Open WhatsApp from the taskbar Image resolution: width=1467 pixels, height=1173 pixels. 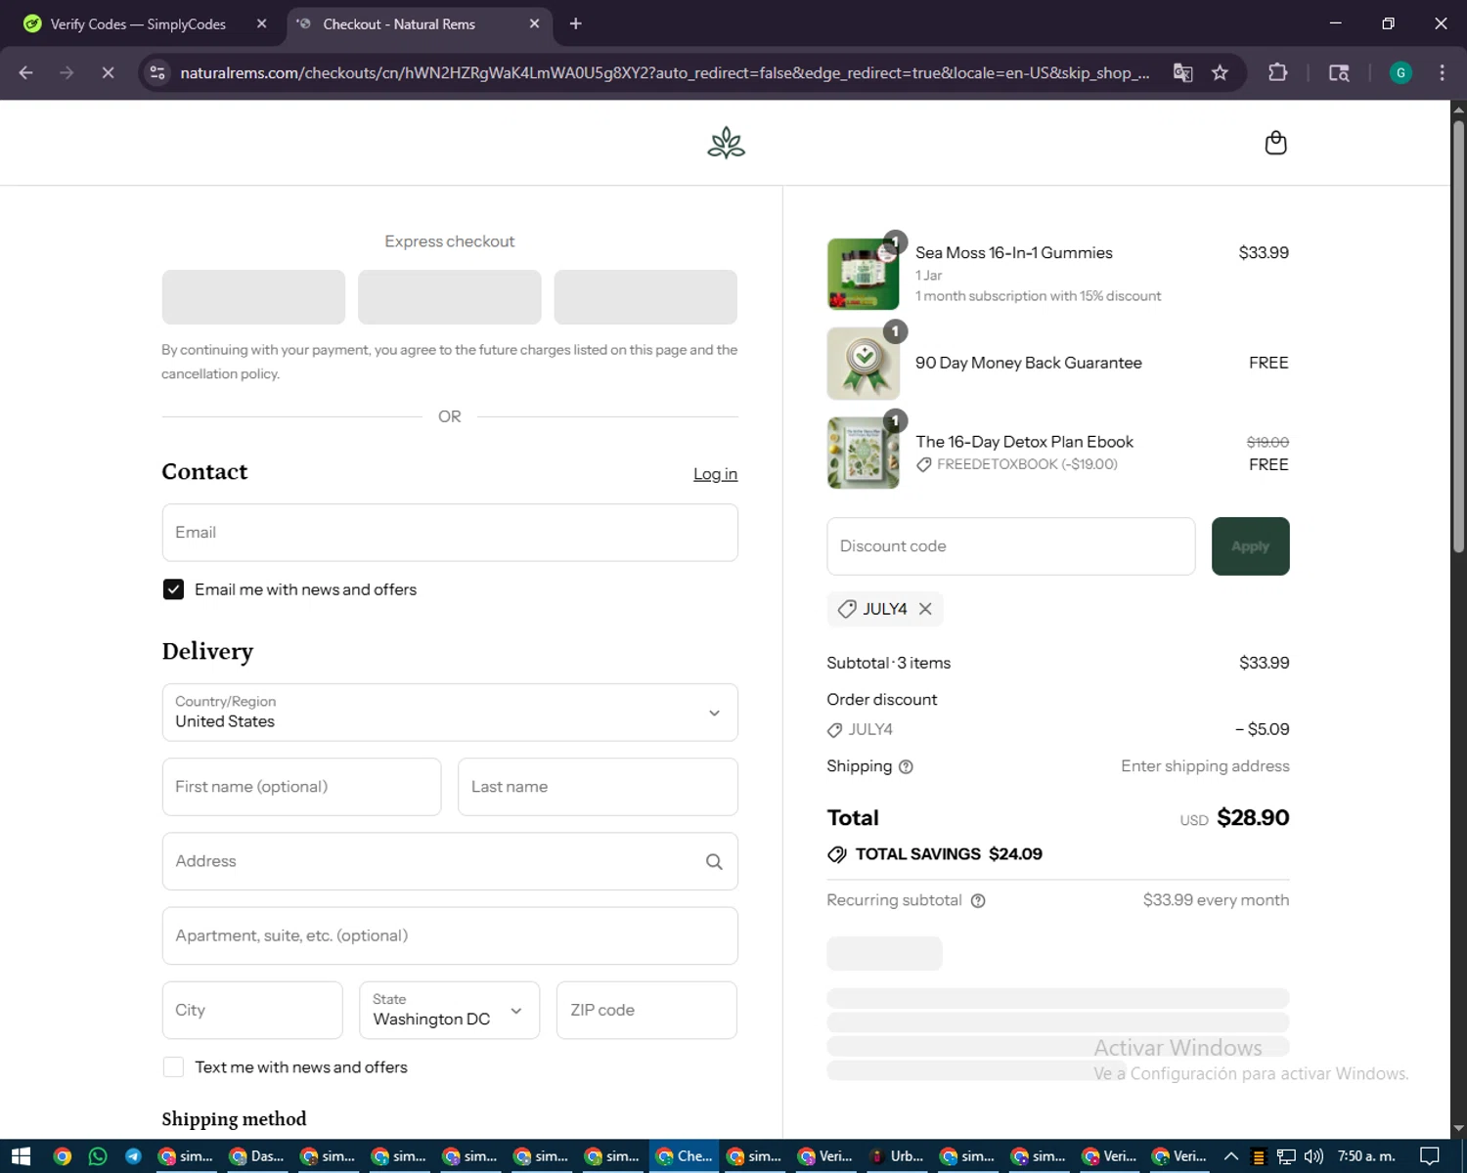click(x=98, y=1156)
